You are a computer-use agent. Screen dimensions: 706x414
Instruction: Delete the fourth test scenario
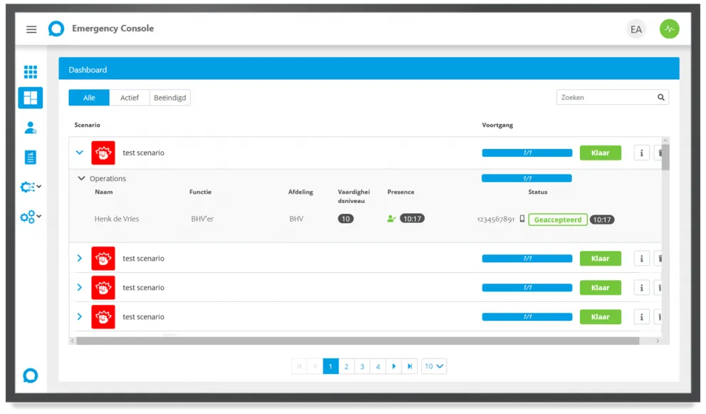click(x=659, y=317)
